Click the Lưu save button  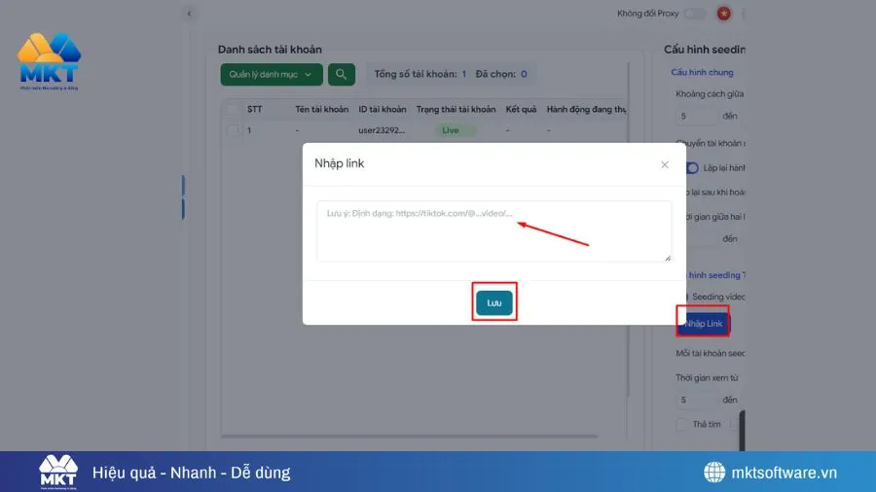click(x=493, y=302)
